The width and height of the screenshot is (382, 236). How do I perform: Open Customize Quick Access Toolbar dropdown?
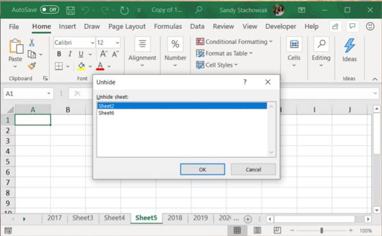(139, 10)
